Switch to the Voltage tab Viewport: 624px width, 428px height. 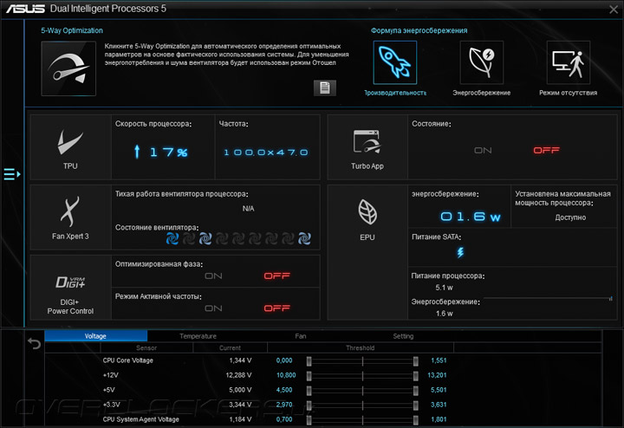click(x=95, y=336)
